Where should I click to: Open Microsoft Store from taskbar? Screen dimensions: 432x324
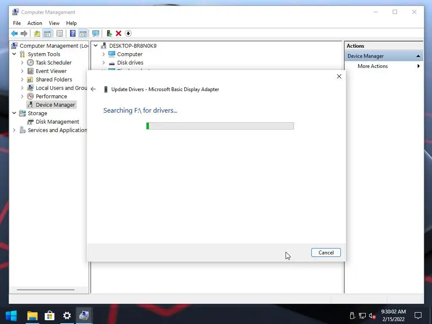click(50, 316)
